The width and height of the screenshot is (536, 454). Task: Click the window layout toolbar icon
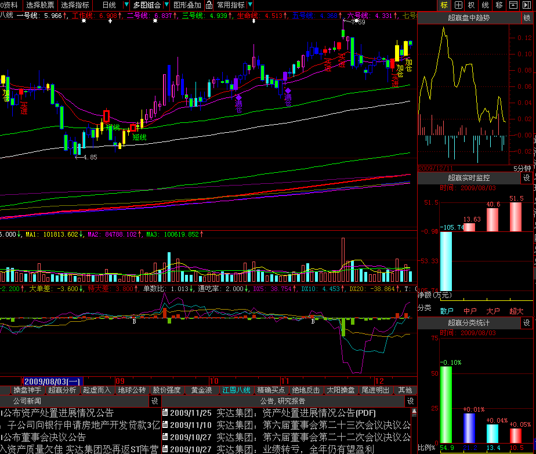513,5
